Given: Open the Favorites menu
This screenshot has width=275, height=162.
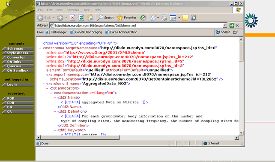Looking at the screenshot, I should [73, 10].
